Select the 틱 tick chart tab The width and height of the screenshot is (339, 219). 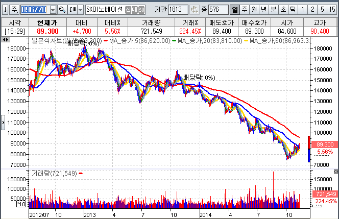(292, 10)
